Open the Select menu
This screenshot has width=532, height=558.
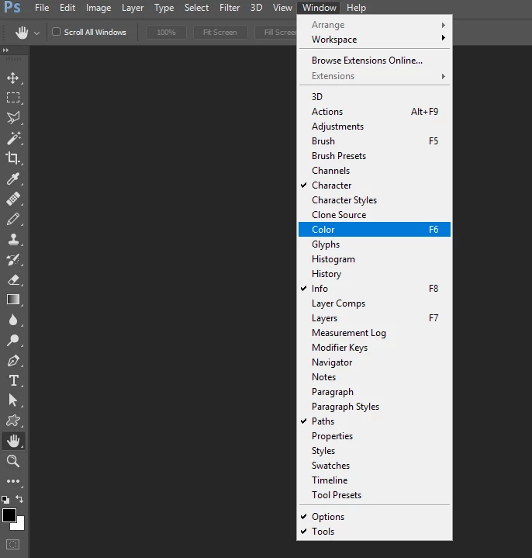(196, 8)
